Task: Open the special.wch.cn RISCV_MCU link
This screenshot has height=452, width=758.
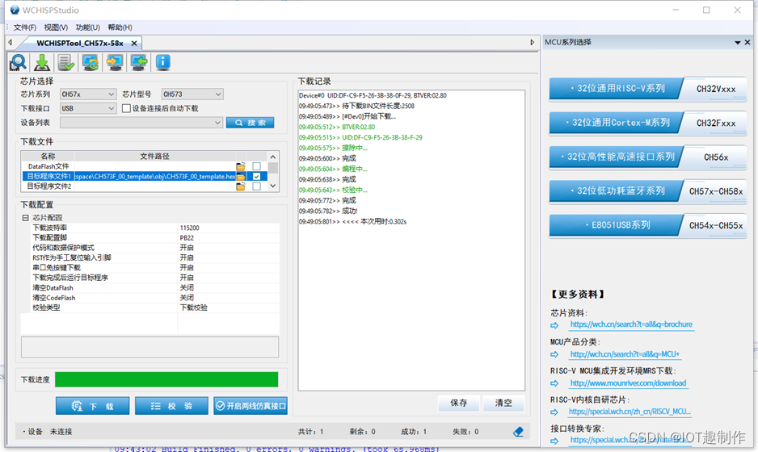Action: tap(630, 412)
